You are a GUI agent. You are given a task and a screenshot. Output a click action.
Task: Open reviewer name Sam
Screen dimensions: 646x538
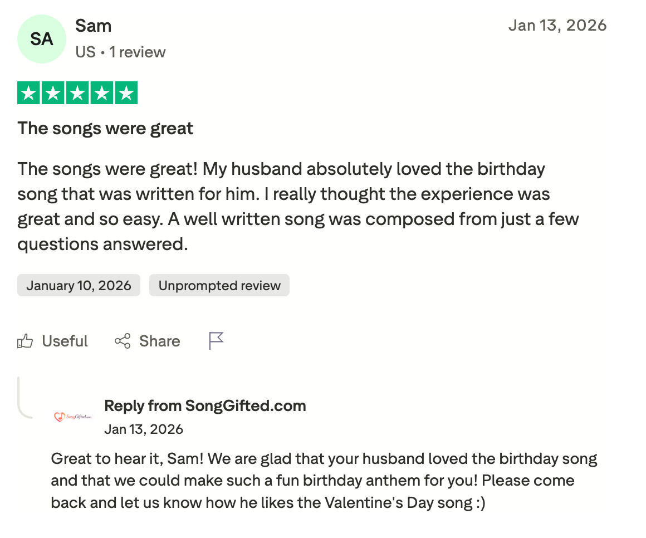(94, 26)
